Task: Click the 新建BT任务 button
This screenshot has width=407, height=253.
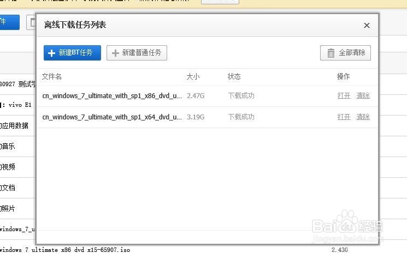Action: click(72, 53)
